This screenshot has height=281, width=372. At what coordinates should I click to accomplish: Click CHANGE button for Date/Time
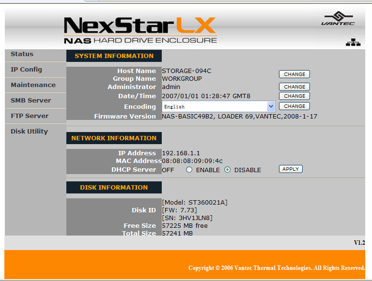click(294, 96)
